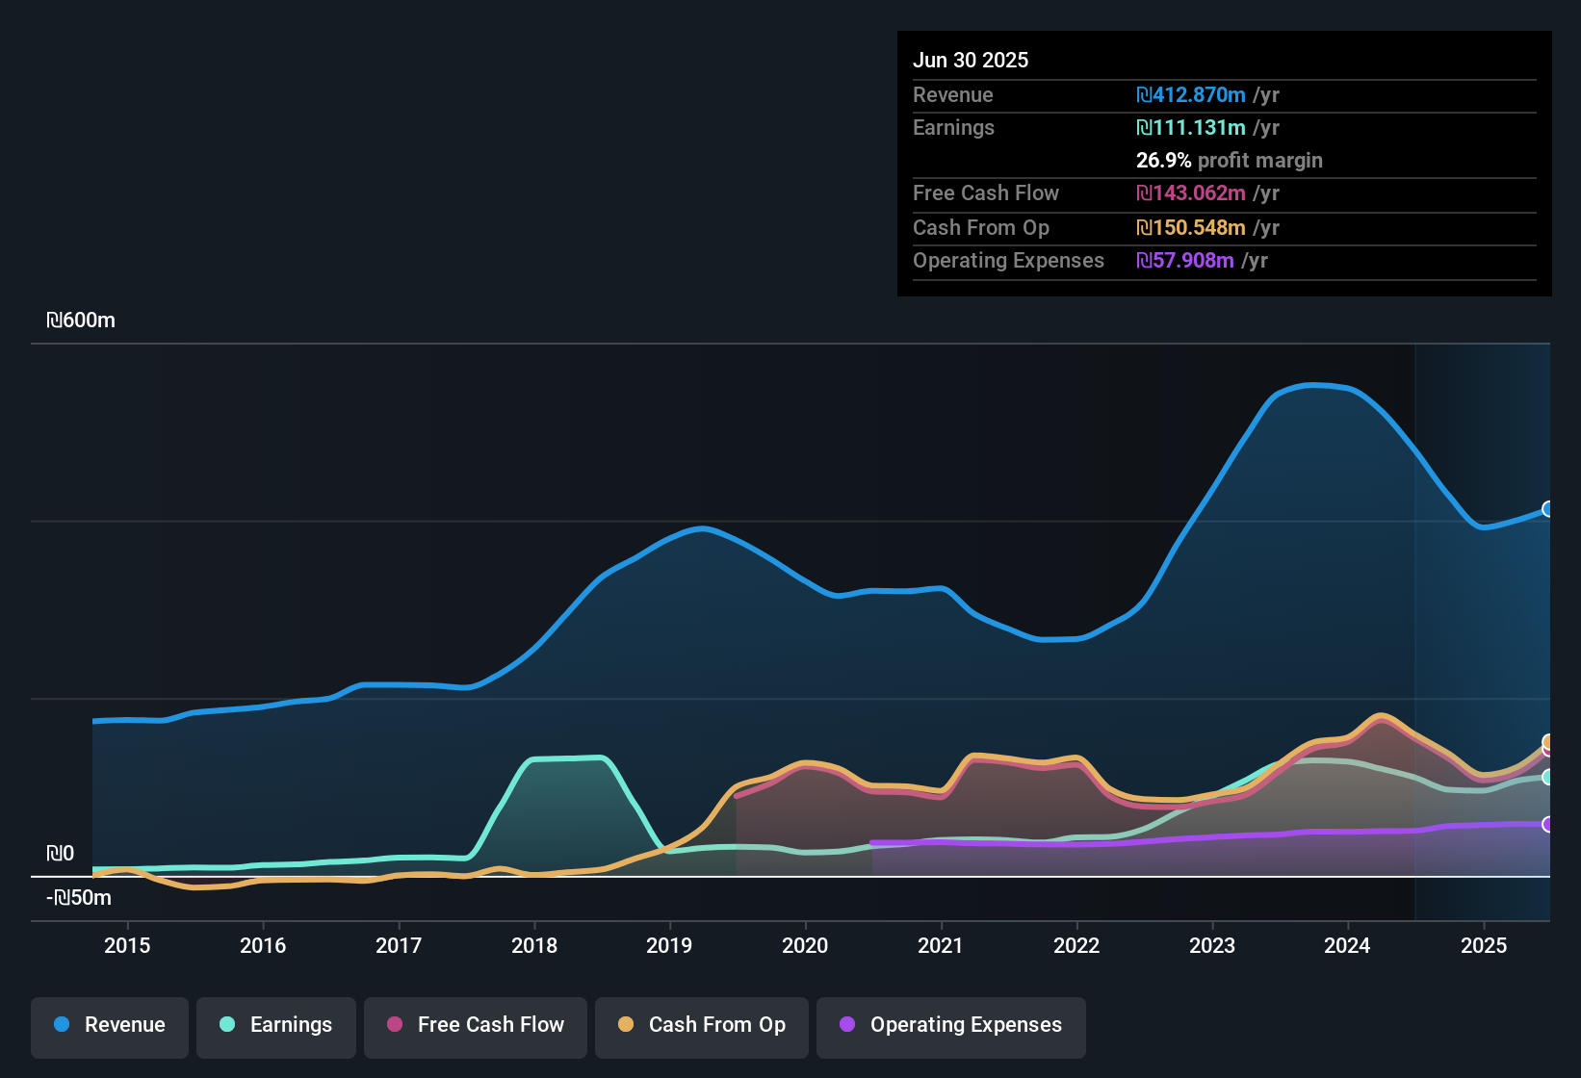The height and width of the screenshot is (1078, 1581).
Task: Click the ₪57.908m operating expenses value
Action: (1185, 260)
